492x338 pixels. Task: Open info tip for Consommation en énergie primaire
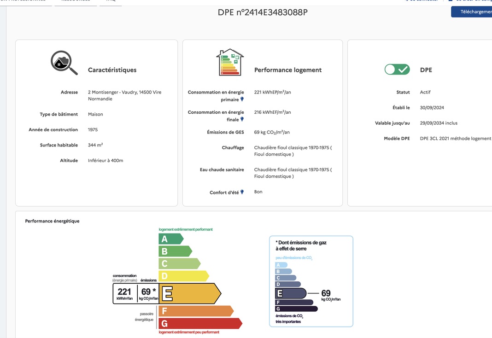point(242,99)
